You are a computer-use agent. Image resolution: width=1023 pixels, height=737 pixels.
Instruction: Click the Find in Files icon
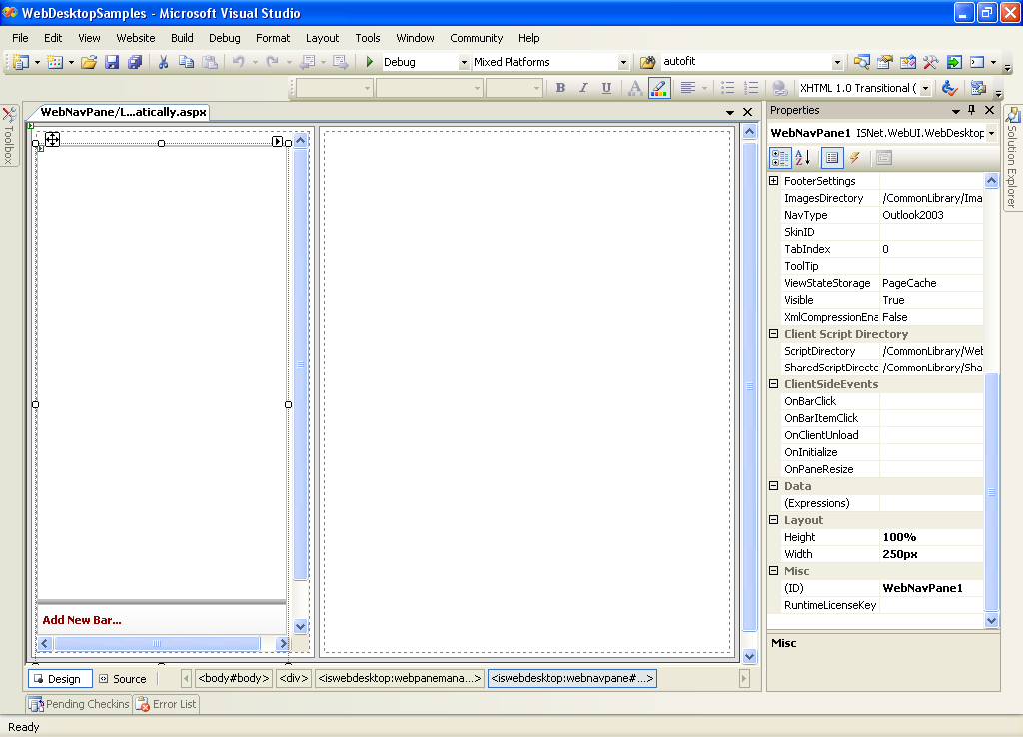point(646,62)
